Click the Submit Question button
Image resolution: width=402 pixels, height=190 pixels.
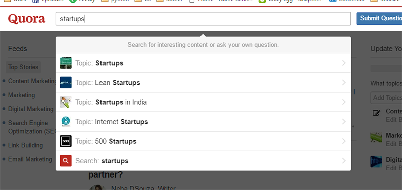click(379, 18)
